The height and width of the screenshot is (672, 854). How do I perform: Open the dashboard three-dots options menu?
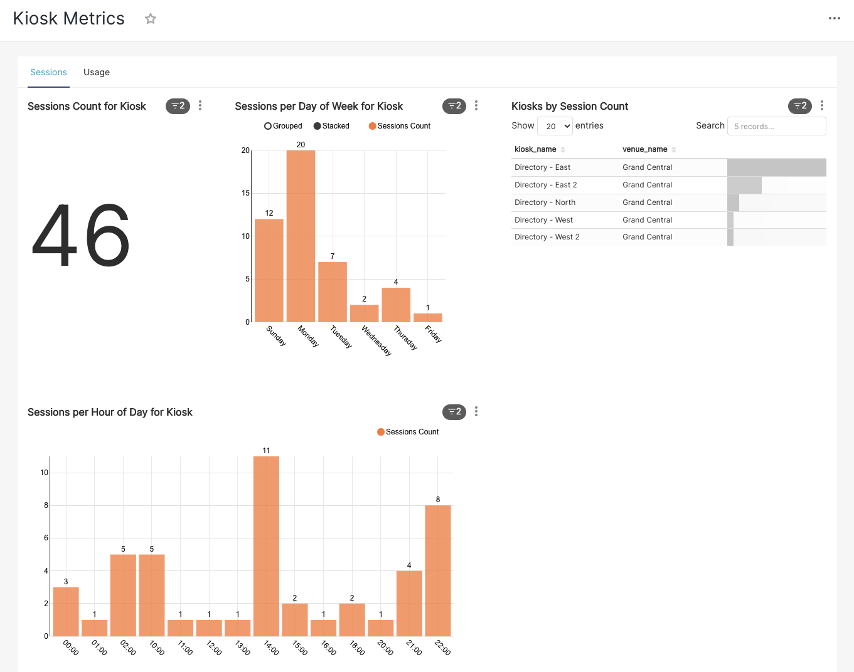click(835, 18)
